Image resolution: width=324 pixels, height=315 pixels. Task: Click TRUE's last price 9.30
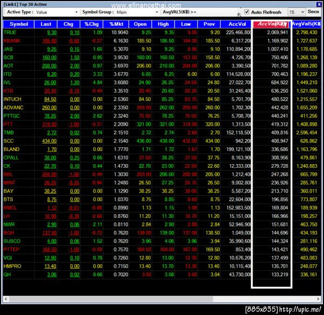52,32
